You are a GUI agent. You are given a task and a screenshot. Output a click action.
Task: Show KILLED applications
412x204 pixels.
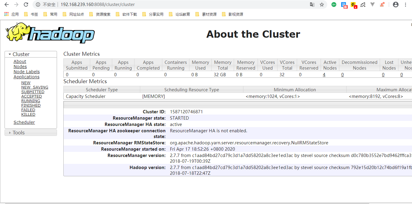[28, 115]
